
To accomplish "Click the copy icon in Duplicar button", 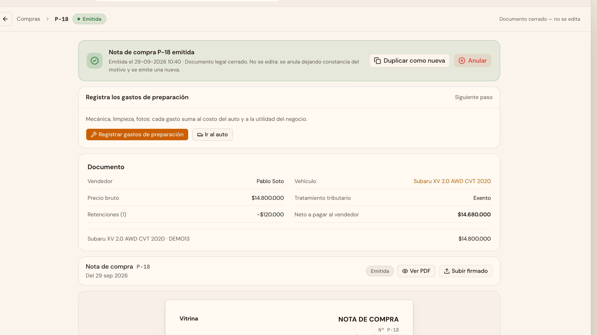I will pyautogui.click(x=377, y=61).
